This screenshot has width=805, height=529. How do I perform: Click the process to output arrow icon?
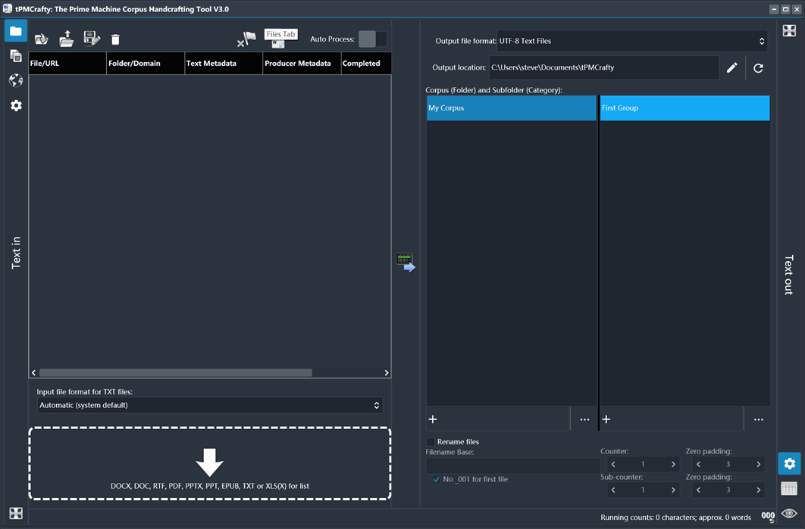406,262
